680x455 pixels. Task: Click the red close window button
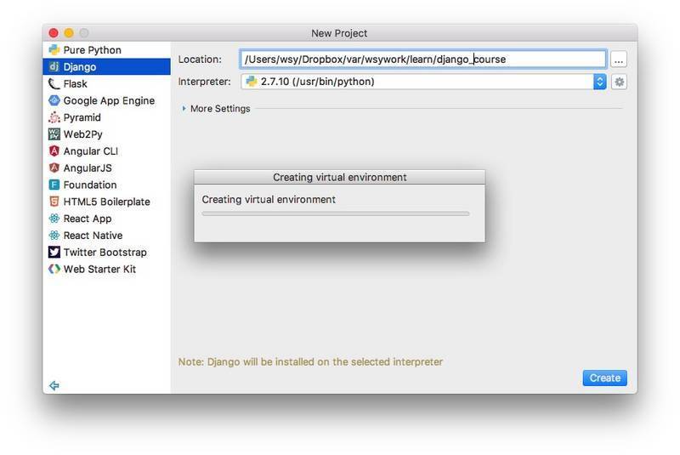click(54, 33)
